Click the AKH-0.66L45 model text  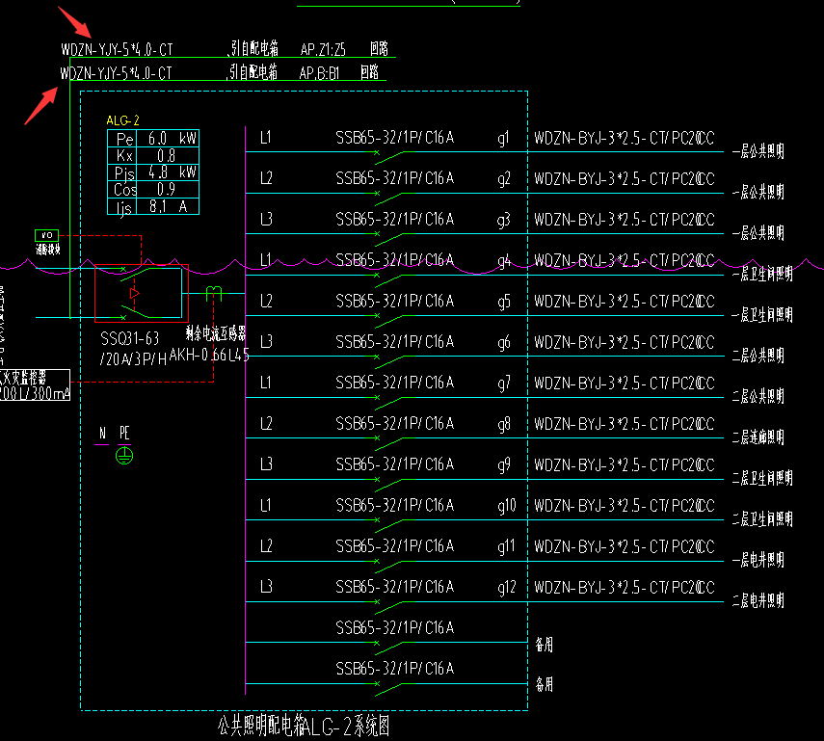click(209, 355)
